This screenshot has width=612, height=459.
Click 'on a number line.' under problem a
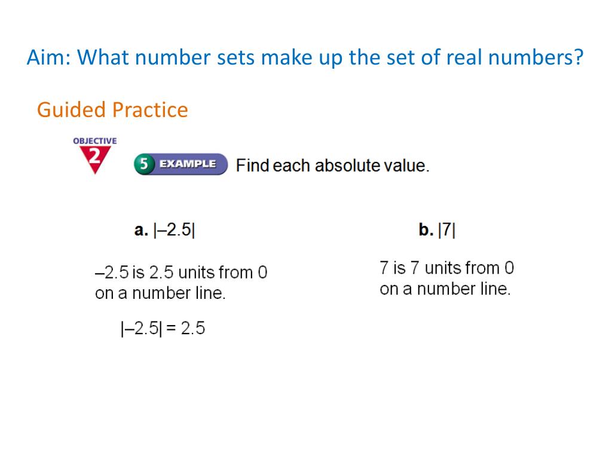point(160,293)
